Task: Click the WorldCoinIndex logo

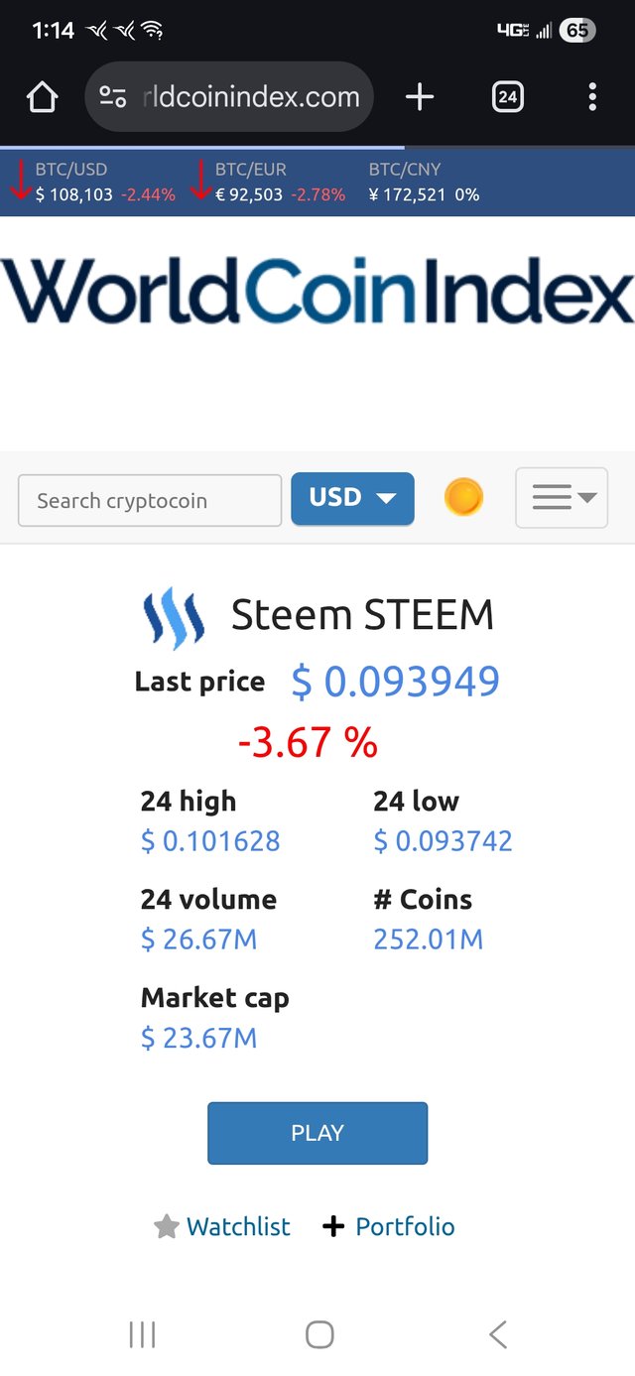Action: [317, 293]
